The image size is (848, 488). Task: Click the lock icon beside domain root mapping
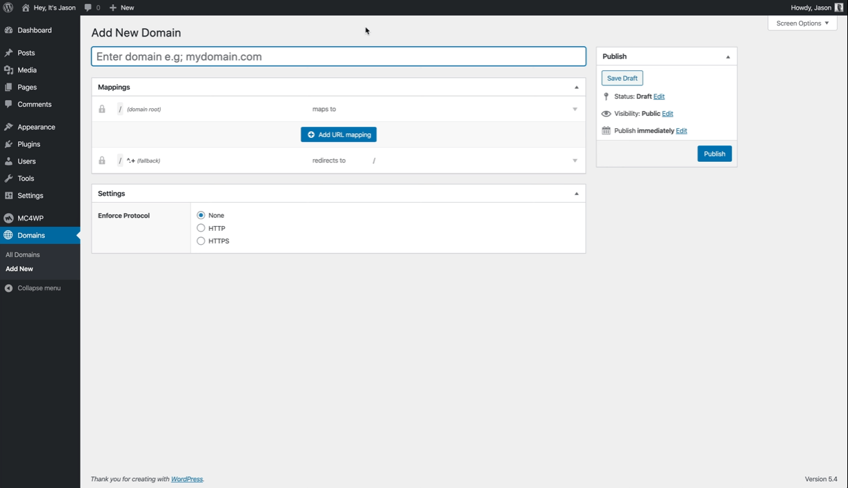coord(101,109)
